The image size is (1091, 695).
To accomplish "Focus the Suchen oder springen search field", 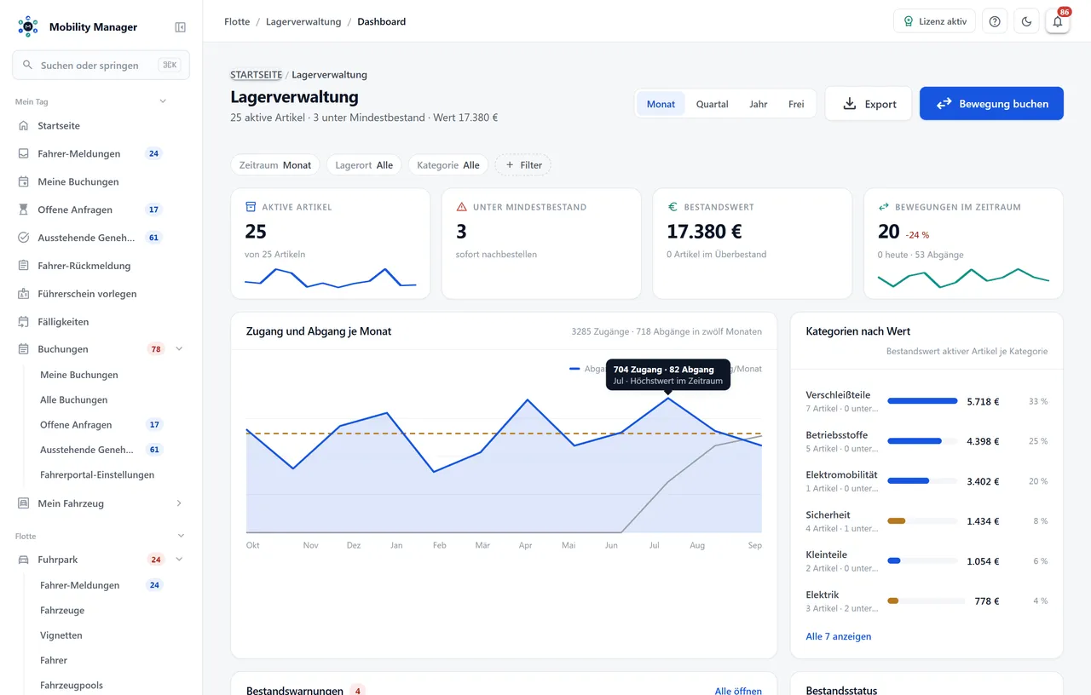I will point(101,65).
